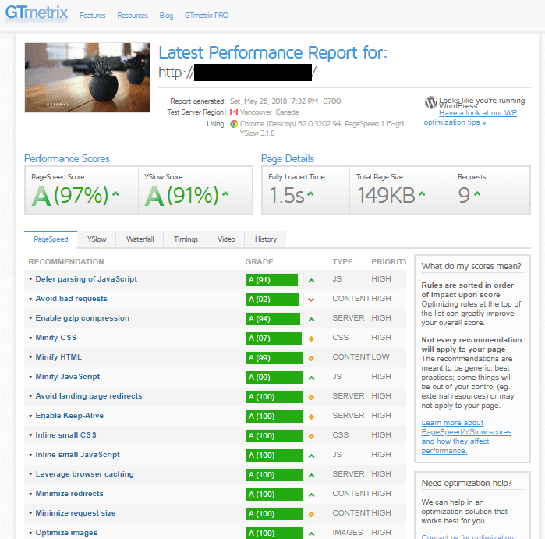Click orange diamond for Avoid landing page redirects
This screenshot has height=539, width=545.
click(x=311, y=397)
